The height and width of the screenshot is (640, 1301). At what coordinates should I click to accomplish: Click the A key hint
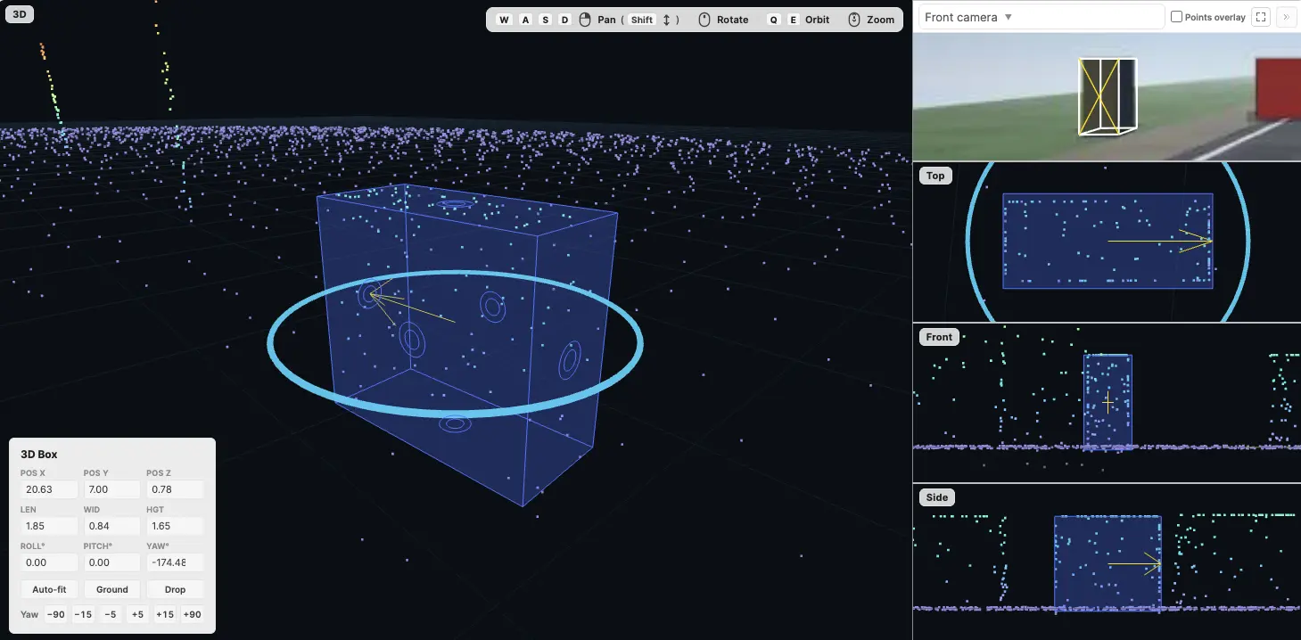point(525,20)
